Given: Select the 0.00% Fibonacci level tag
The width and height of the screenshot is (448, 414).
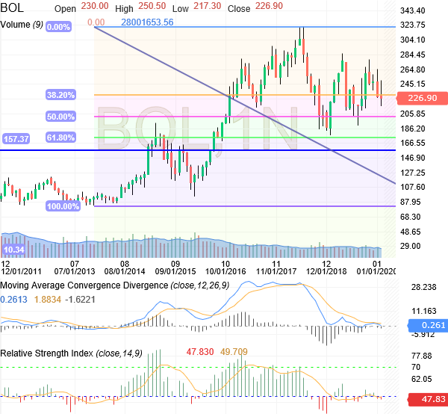Looking at the screenshot, I should [58, 27].
